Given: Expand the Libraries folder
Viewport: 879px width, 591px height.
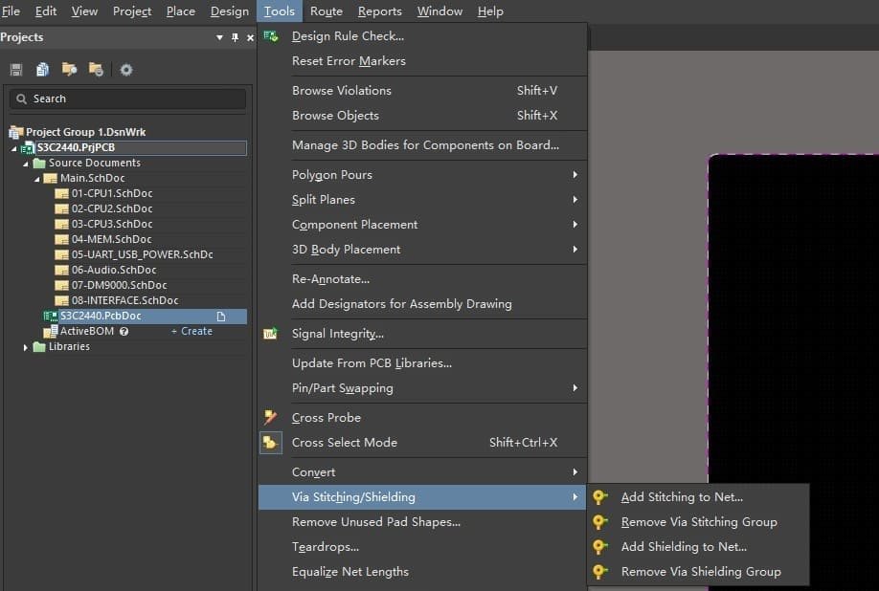Looking at the screenshot, I should tap(25, 347).
